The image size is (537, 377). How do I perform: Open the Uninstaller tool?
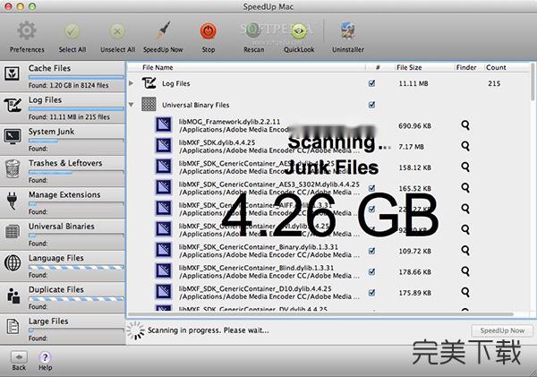348,30
